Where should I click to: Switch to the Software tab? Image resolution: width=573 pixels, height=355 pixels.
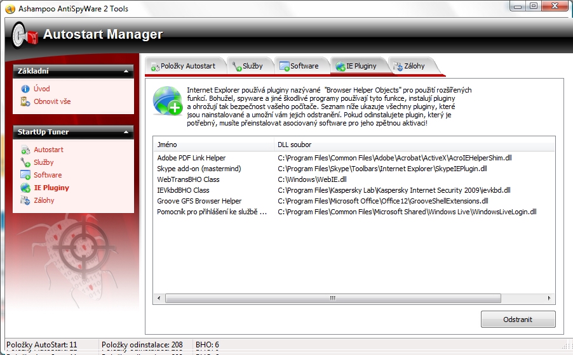pyautogui.click(x=299, y=66)
